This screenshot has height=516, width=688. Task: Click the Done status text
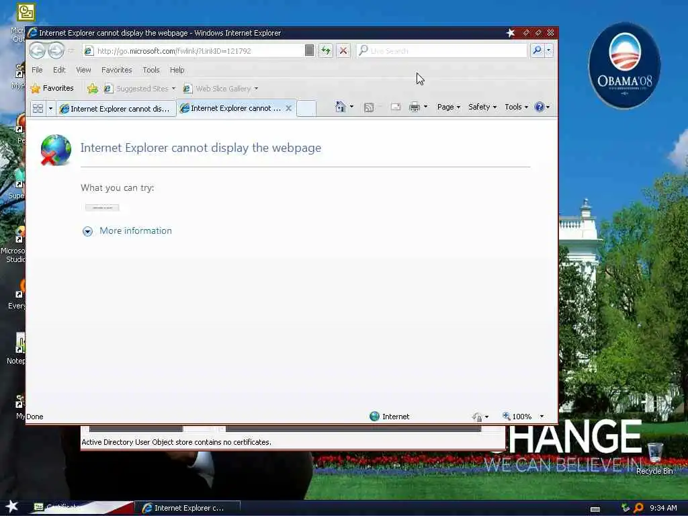click(35, 417)
